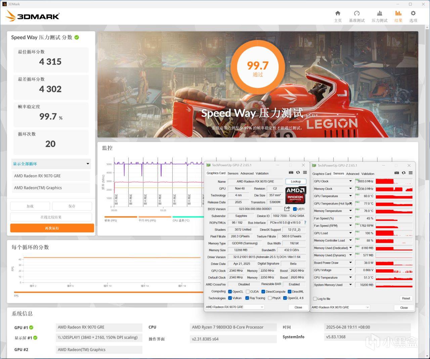Screen dimensions: 430x359
Task: Toggle the DirectML checkbox
Action: click(x=290, y=291)
